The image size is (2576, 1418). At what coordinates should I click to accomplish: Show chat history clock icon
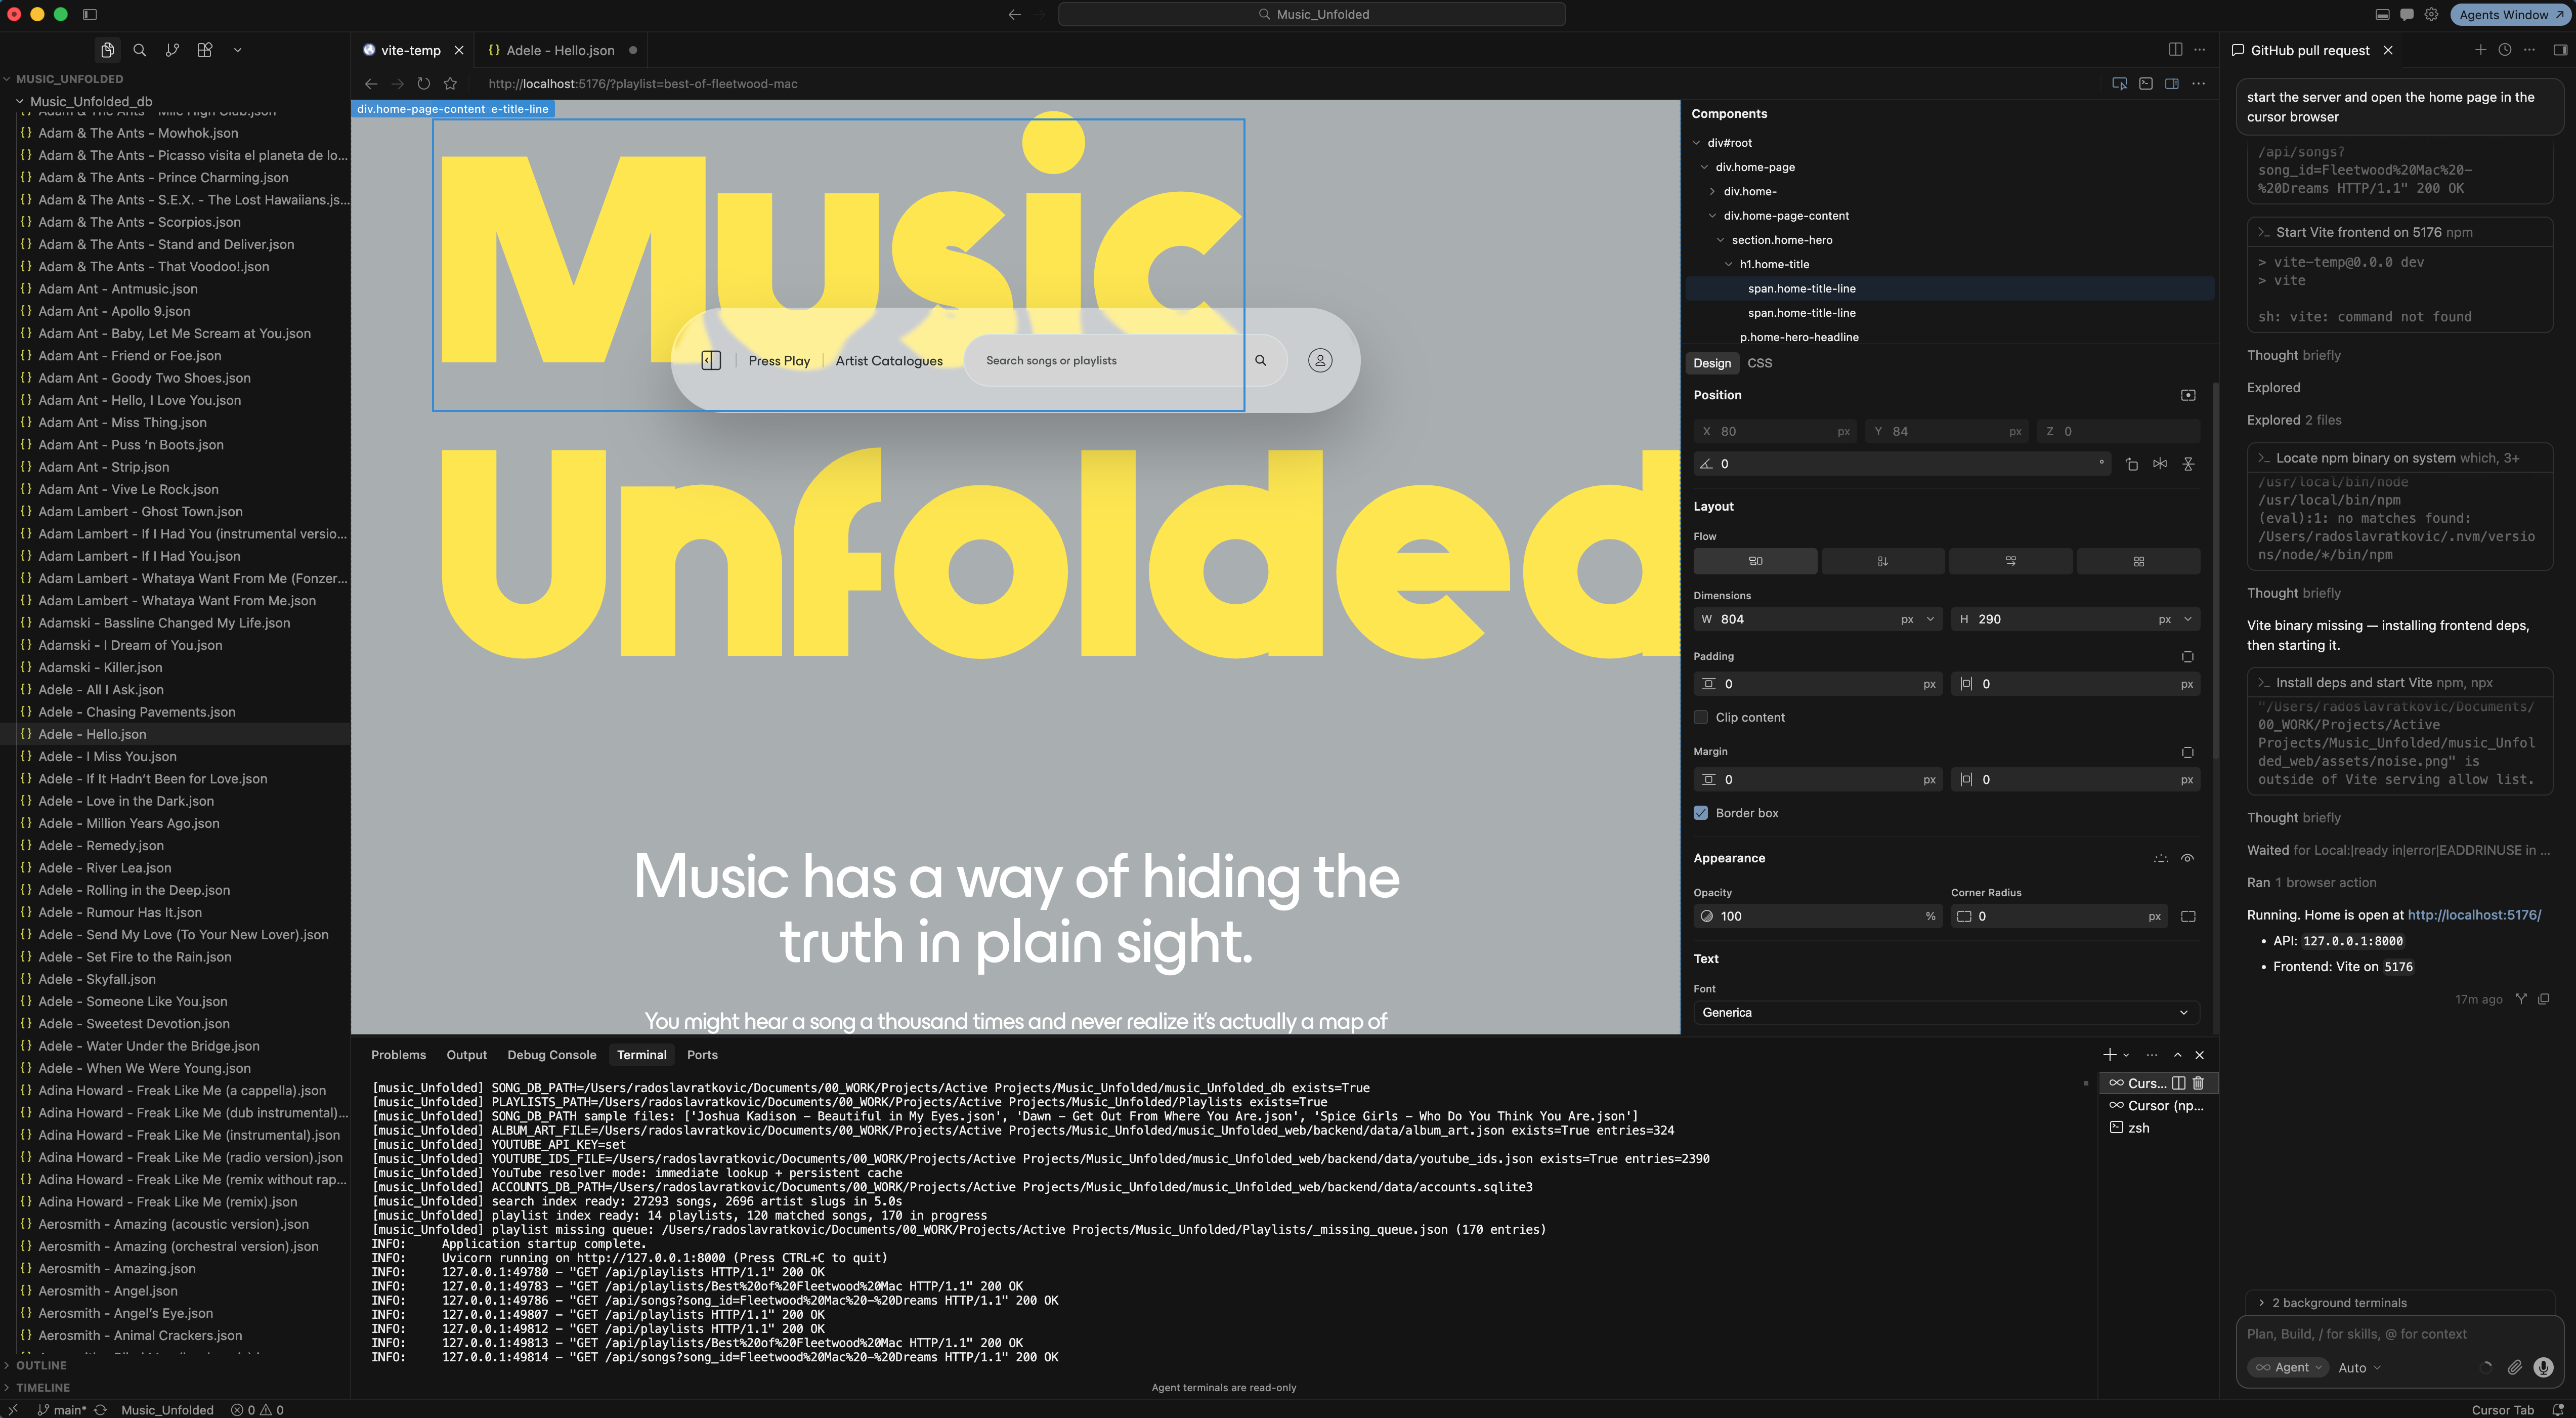coord(2505,50)
